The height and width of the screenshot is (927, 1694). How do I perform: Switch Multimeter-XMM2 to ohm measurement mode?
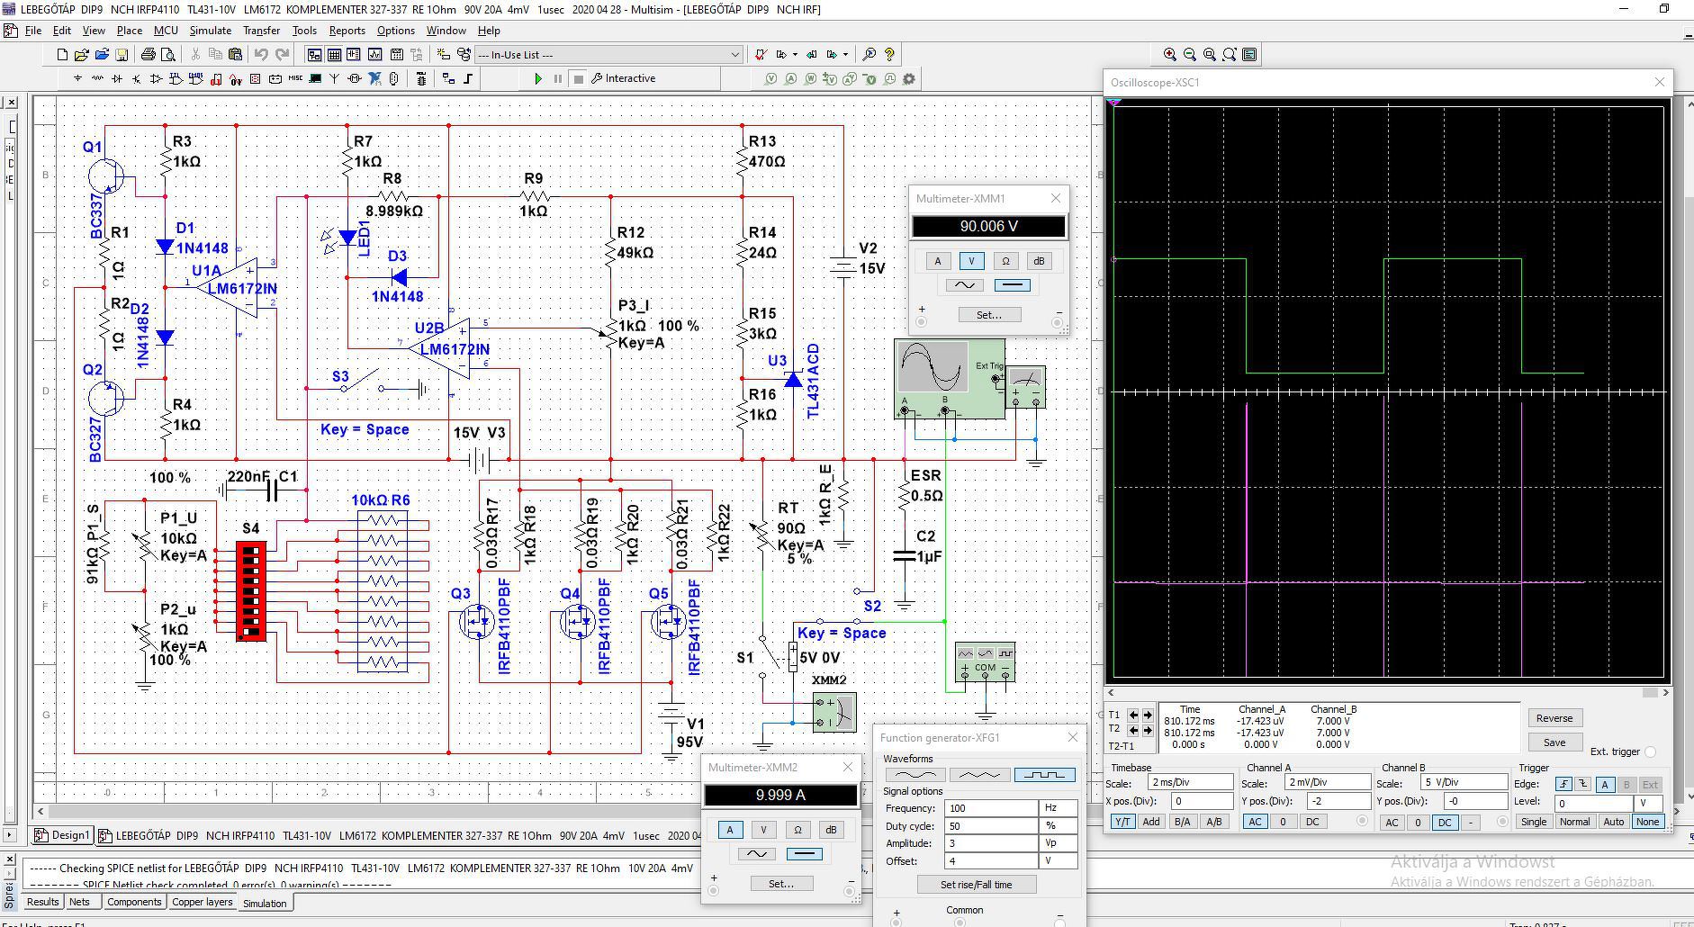point(797,830)
